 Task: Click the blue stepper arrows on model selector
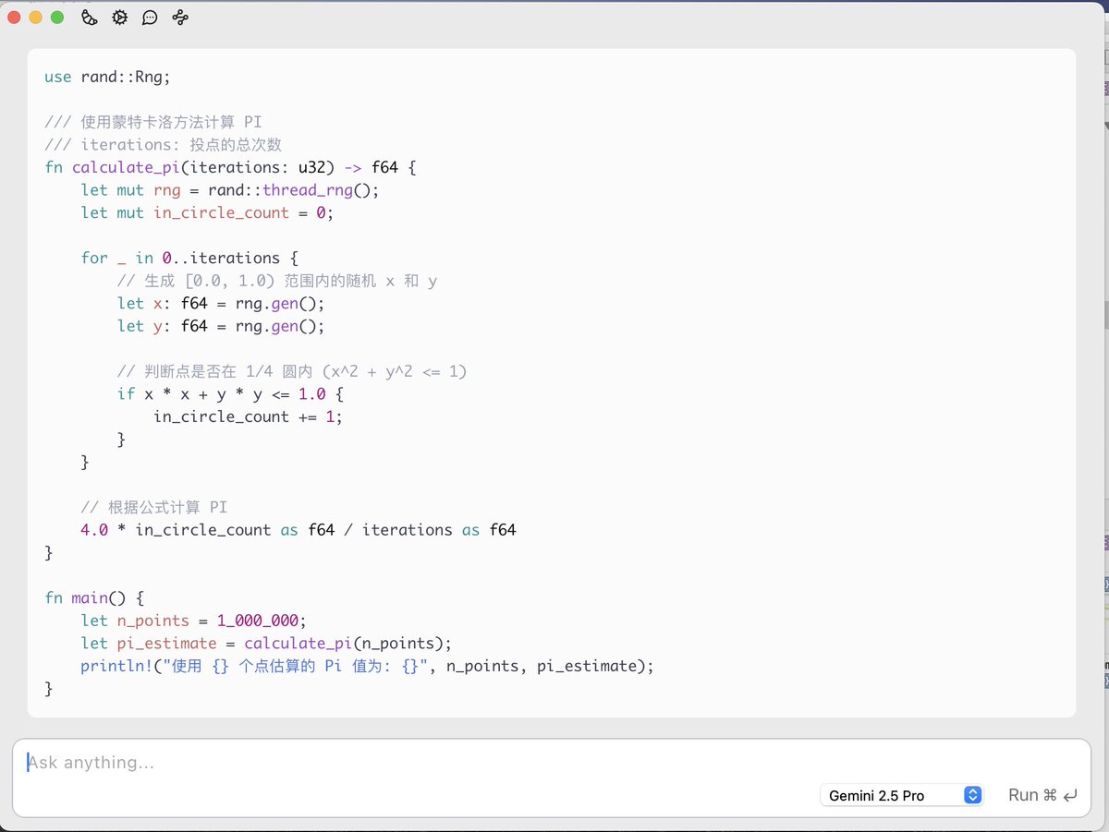click(x=973, y=794)
